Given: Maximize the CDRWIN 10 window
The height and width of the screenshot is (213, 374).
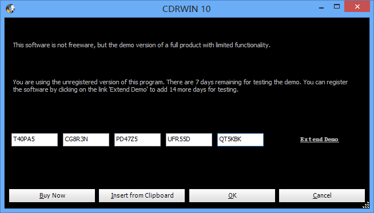Looking at the screenshot, I should point(337,7).
